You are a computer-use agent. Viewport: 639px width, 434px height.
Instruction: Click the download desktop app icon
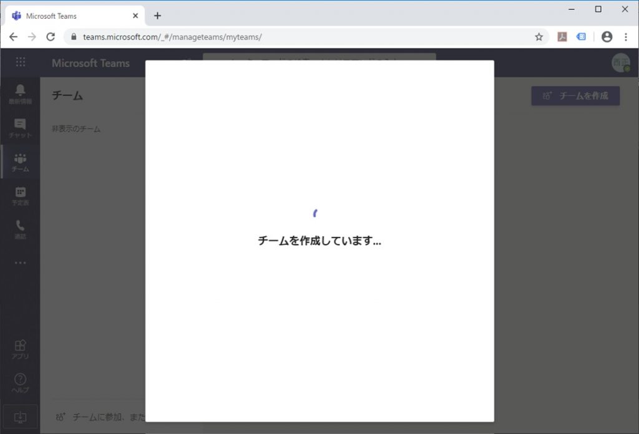click(20, 416)
